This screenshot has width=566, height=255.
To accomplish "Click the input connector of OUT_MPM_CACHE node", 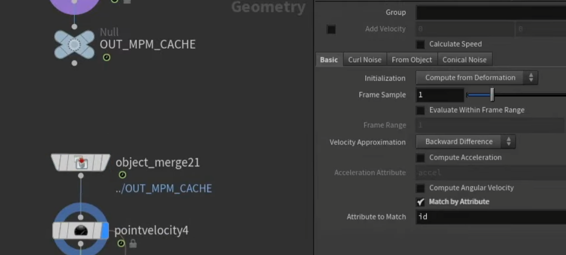I will pyautogui.click(x=74, y=27).
